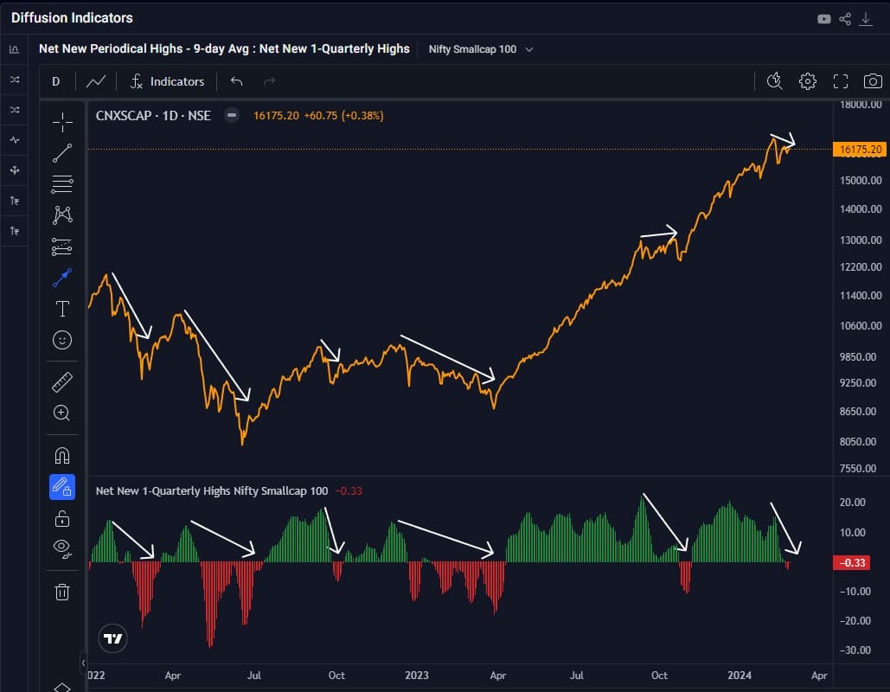Viewport: 890px width, 692px height.
Task: Open chart settings gear
Action: point(808,81)
